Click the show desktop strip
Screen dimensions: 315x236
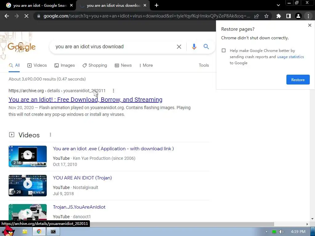click(x=313, y=232)
